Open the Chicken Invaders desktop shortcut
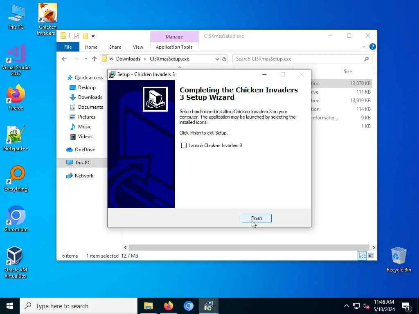This screenshot has width=419, height=314. (x=47, y=19)
